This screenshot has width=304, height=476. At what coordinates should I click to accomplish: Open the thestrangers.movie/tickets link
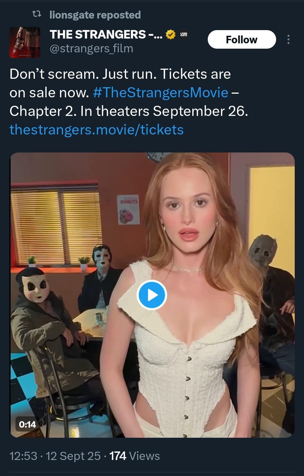coord(97,130)
